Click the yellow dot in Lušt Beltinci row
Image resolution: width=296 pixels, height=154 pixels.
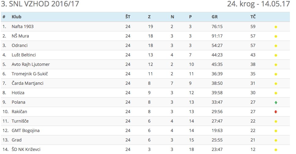(x=276, y=55)
